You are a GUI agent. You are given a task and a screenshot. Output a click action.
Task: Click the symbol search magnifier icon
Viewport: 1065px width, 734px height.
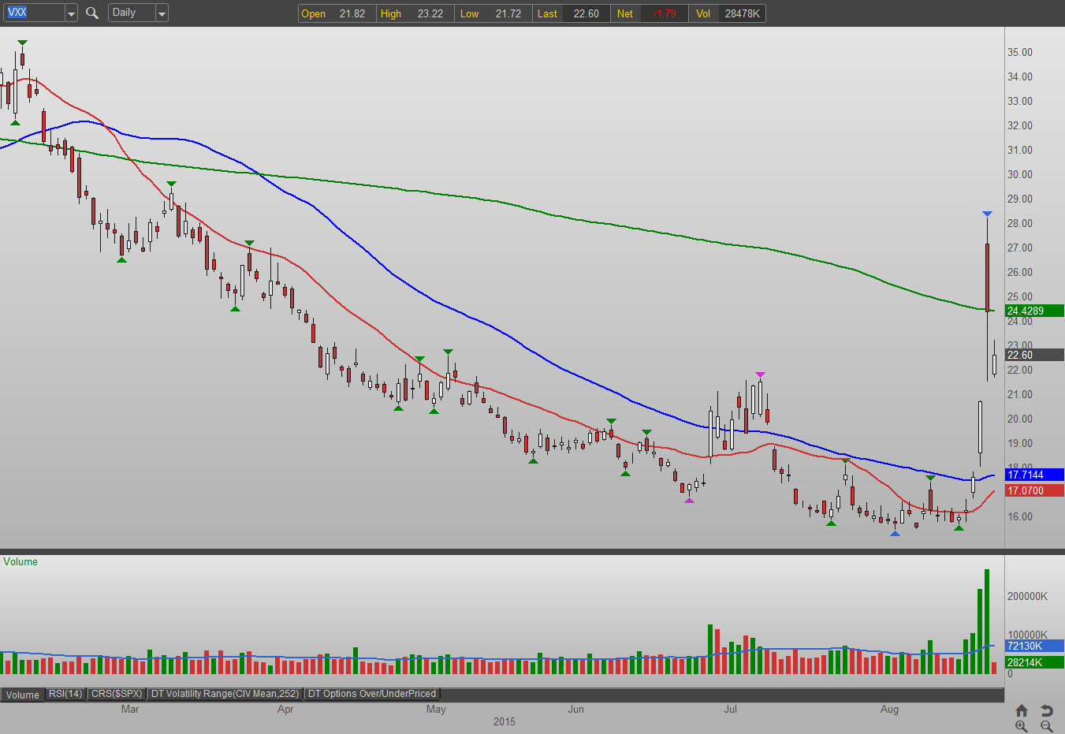(x=92, y=13)
